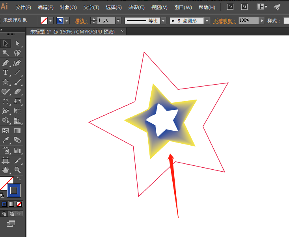Swap fill and stroke colors

pos(18,179)
